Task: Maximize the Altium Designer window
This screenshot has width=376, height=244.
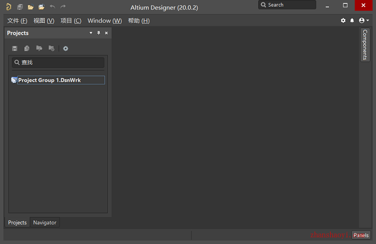Action: pos(345,6)
